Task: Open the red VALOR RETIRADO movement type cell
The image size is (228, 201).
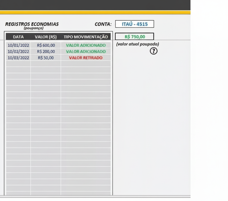Action: (x=85, y=58)
